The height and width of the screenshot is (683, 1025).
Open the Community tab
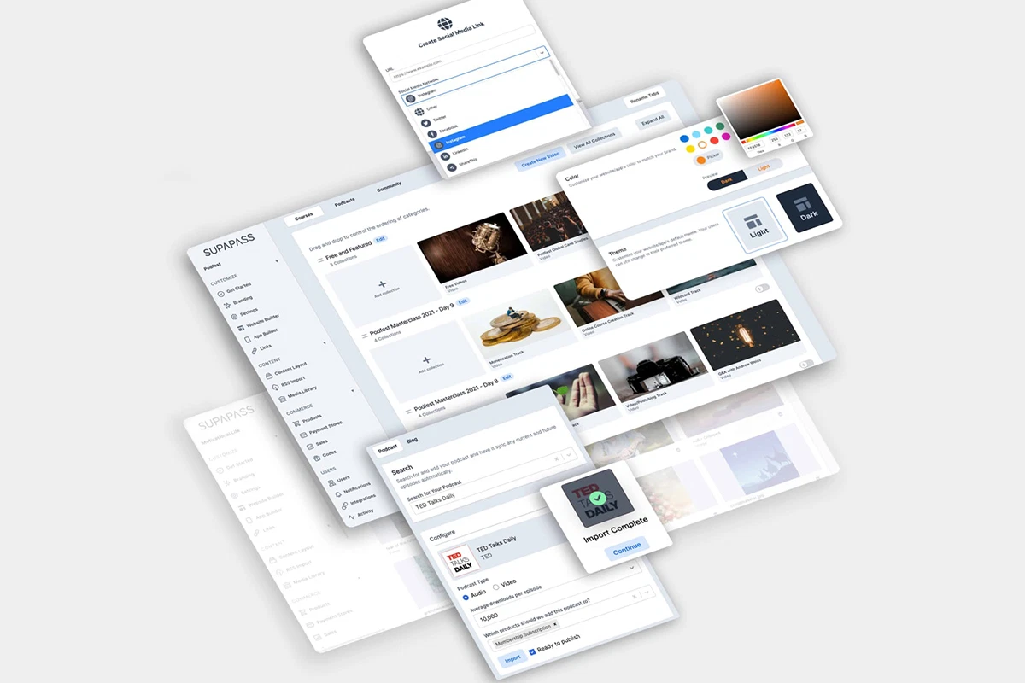click(389, 186)
